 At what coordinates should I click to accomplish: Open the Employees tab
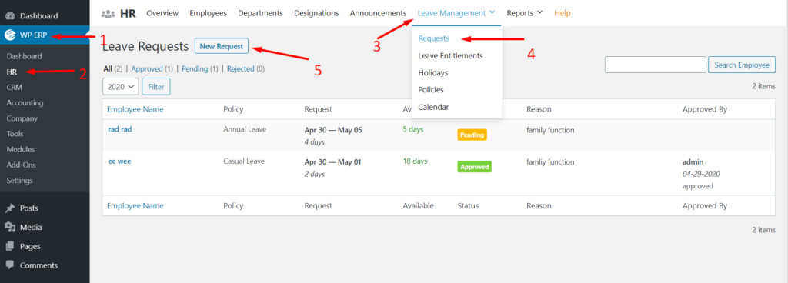tap(208, 13)
